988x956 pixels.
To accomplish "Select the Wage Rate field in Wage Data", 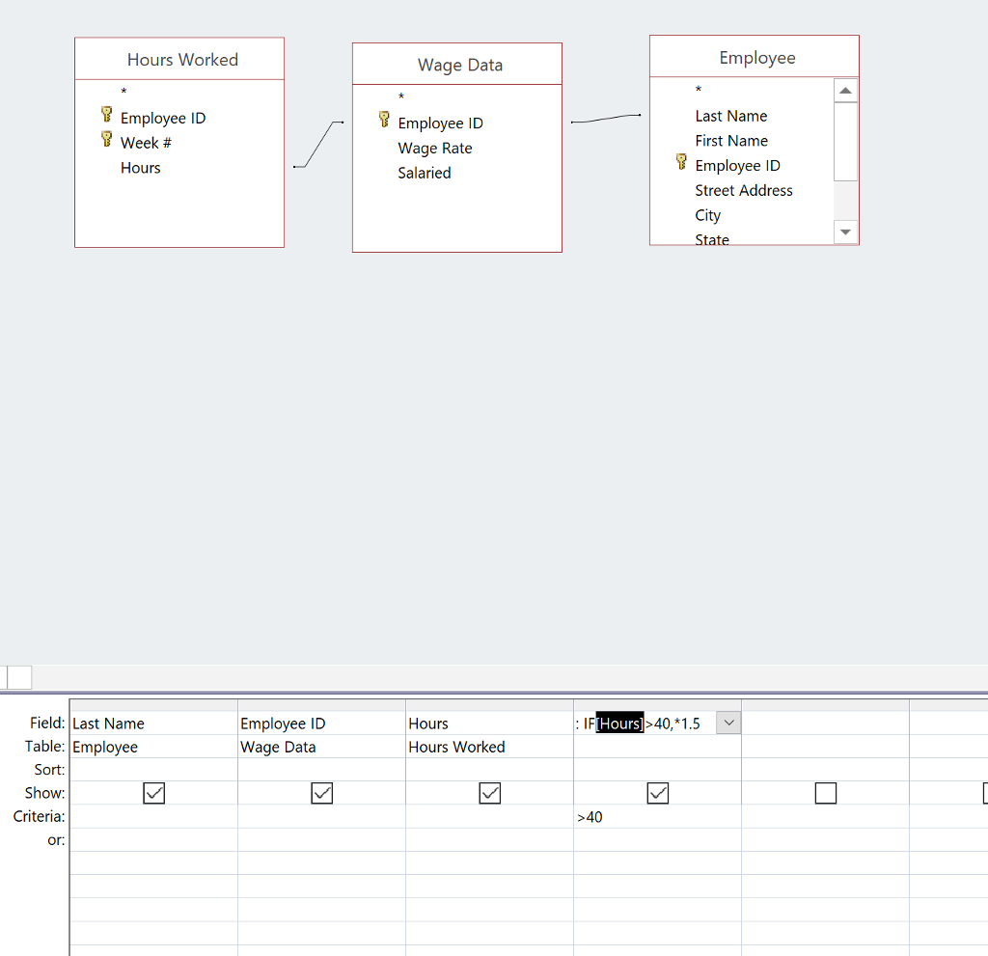I will coord(434,149).
